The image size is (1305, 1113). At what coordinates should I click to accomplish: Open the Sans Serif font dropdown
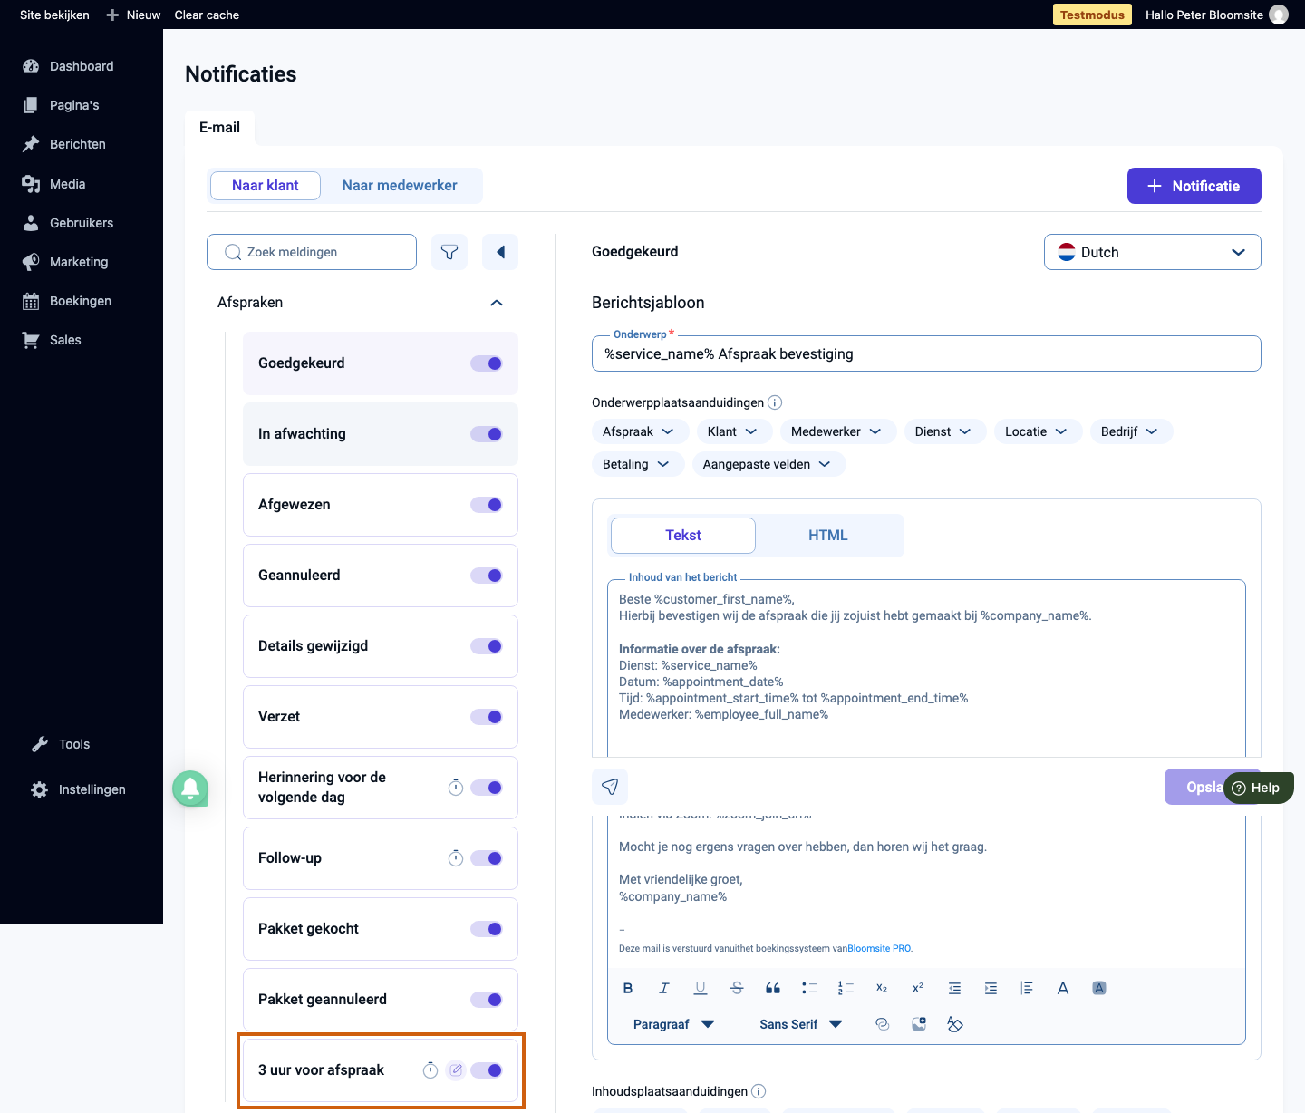tap(801, 1024)
